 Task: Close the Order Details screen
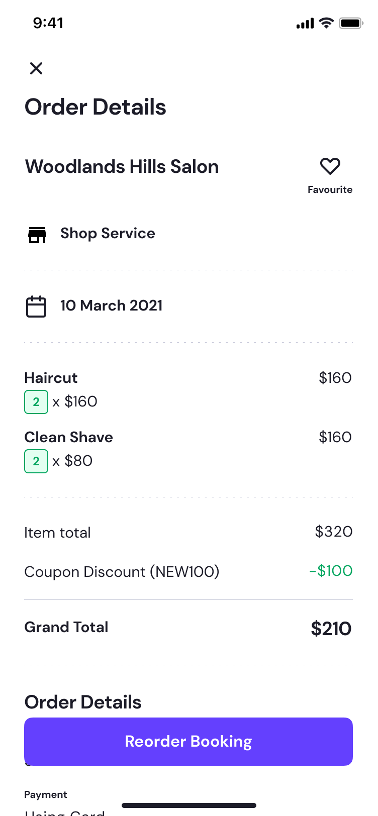click(36, 68)
